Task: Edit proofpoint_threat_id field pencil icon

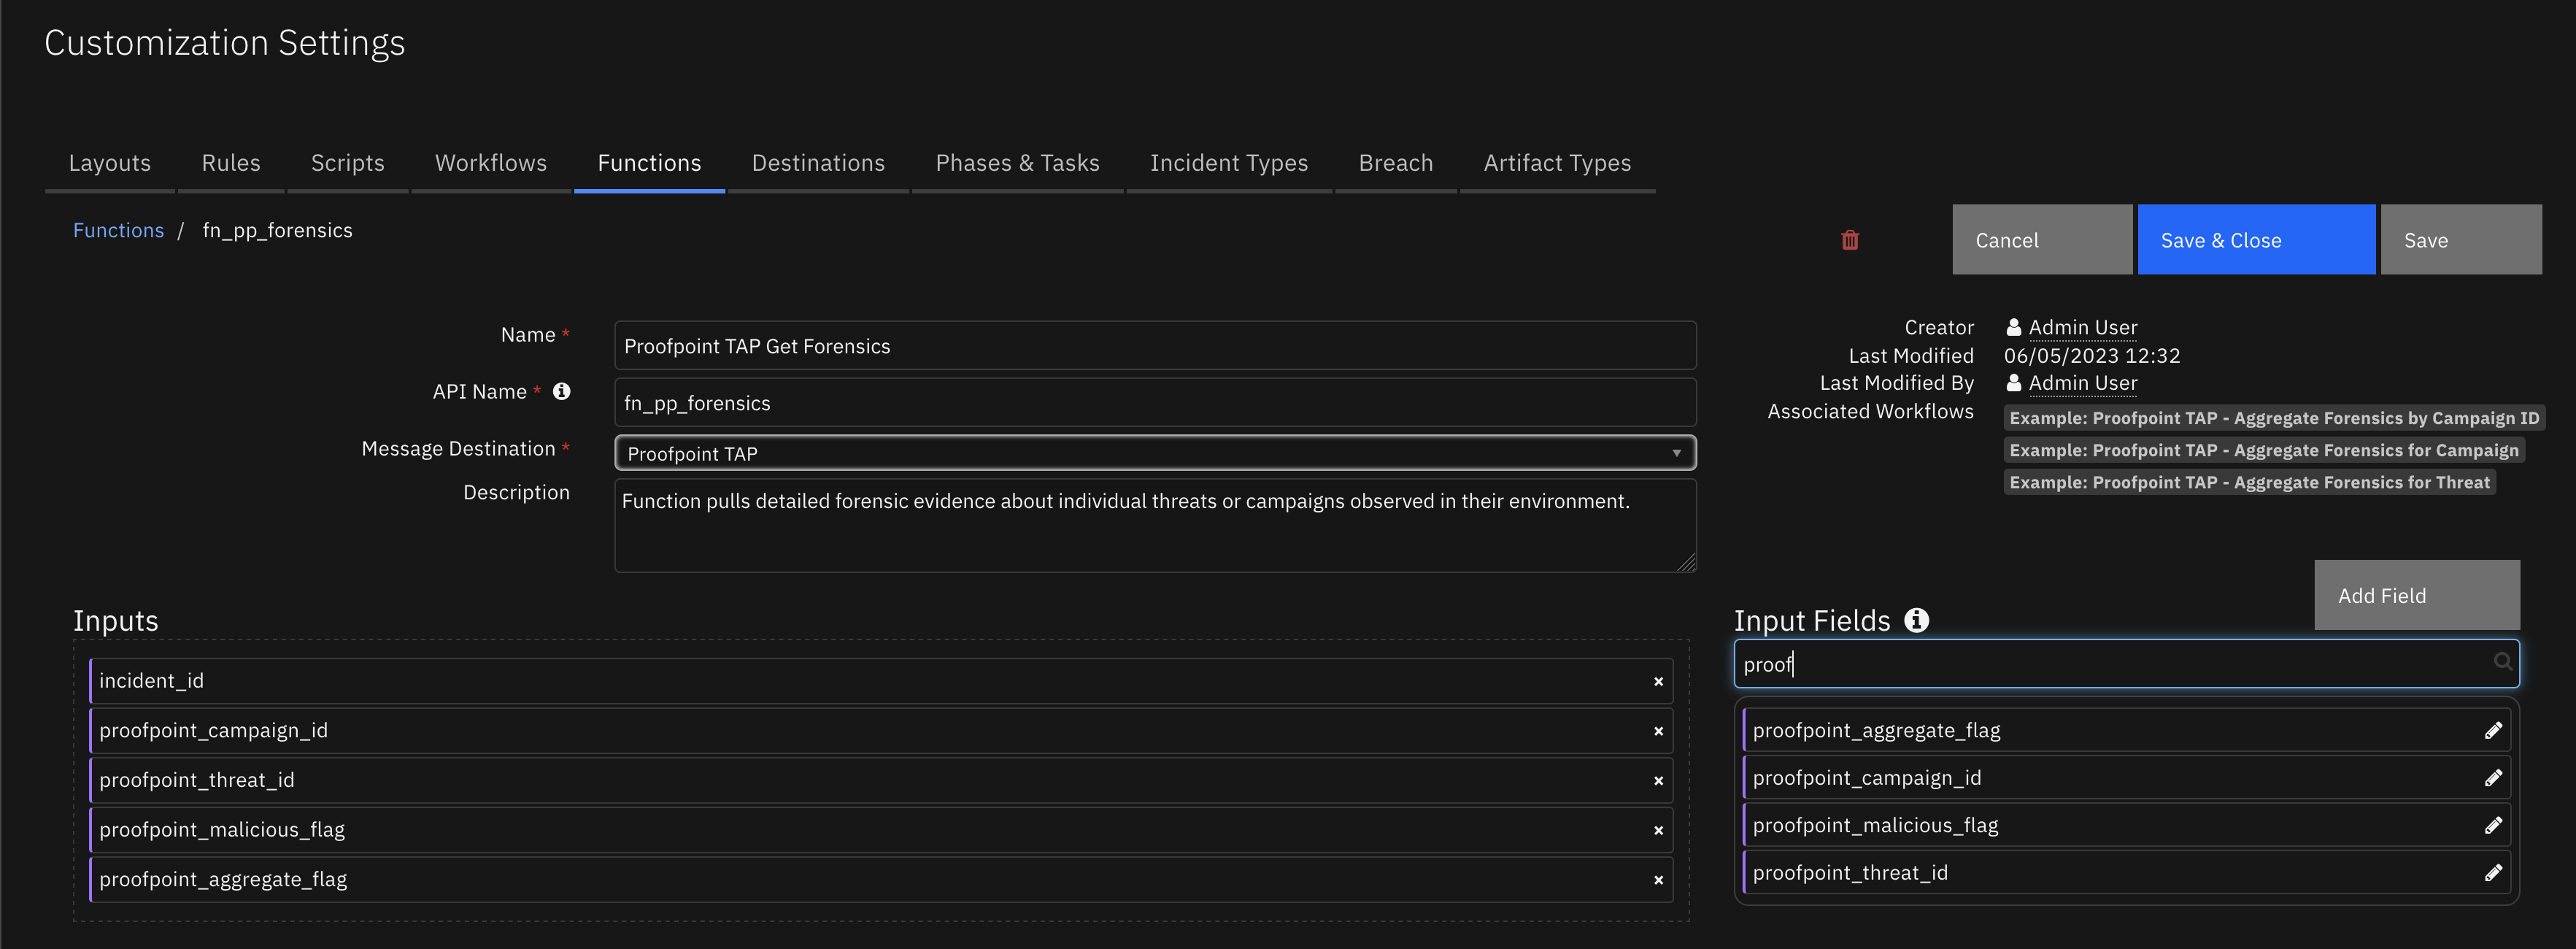Action: click(x=2493, y=873)
